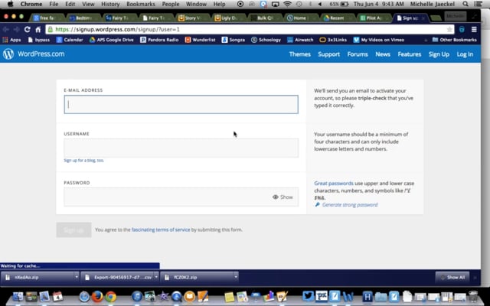Open the Chrome File menu
Image resolution: width=490 pixels, height=306 pixels.
54,4
